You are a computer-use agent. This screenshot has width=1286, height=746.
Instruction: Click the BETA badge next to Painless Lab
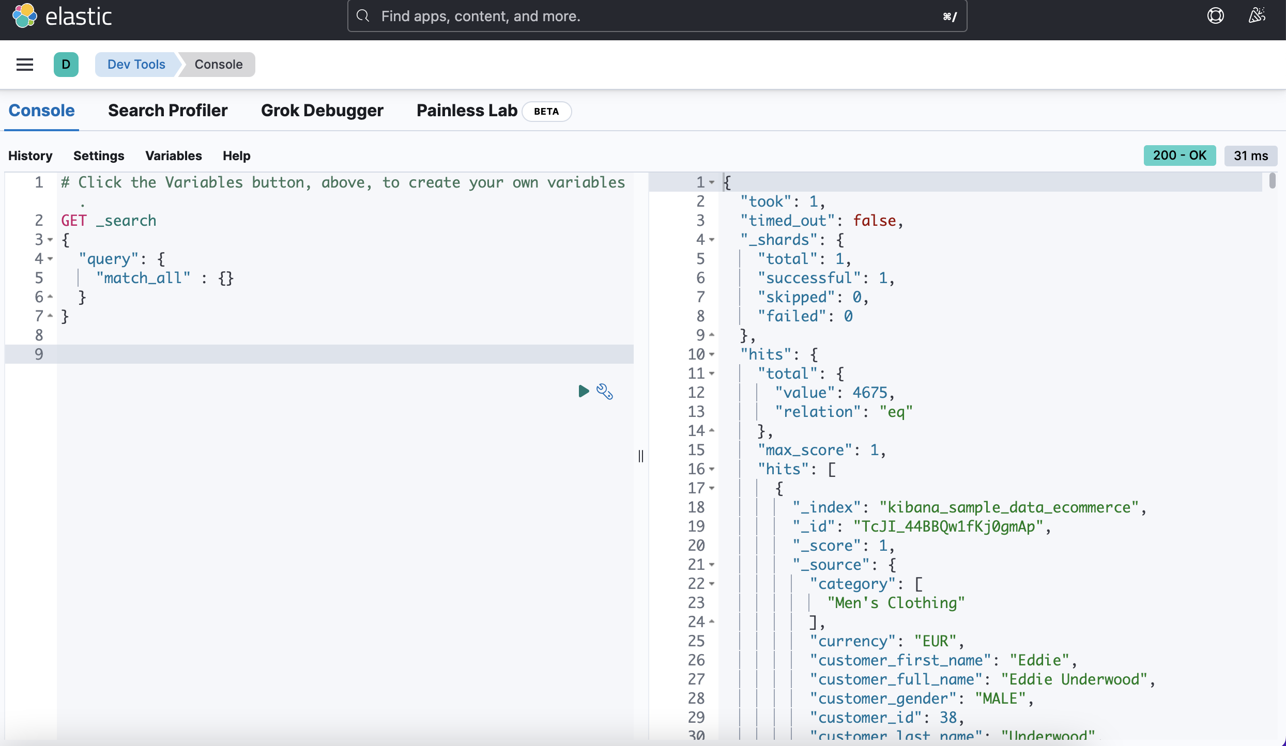[x=546, y=111]
